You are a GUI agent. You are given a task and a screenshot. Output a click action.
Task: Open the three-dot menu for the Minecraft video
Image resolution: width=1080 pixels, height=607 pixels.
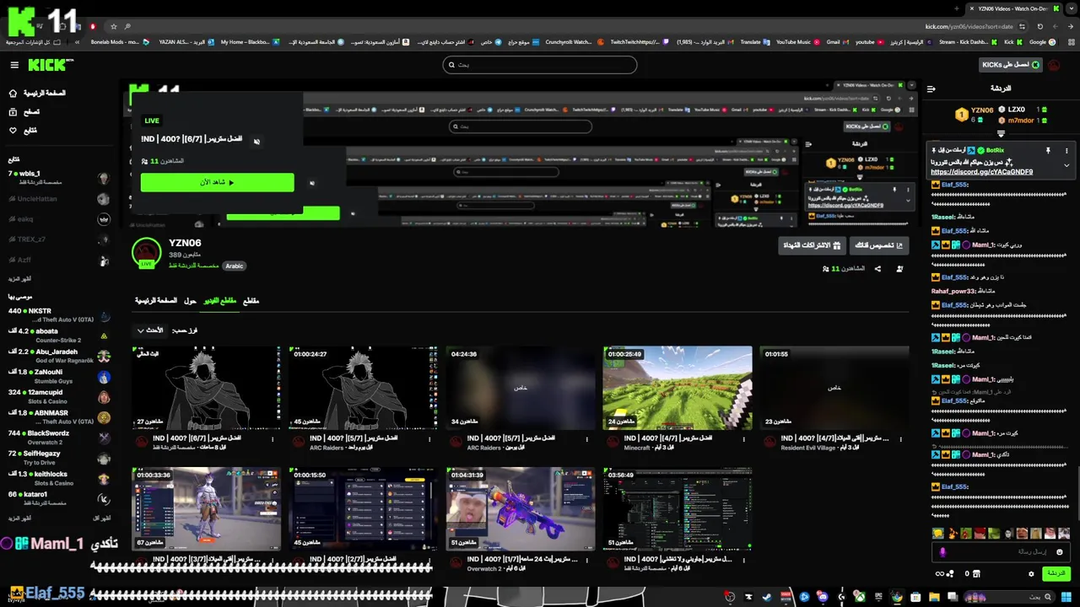[743, 438]
